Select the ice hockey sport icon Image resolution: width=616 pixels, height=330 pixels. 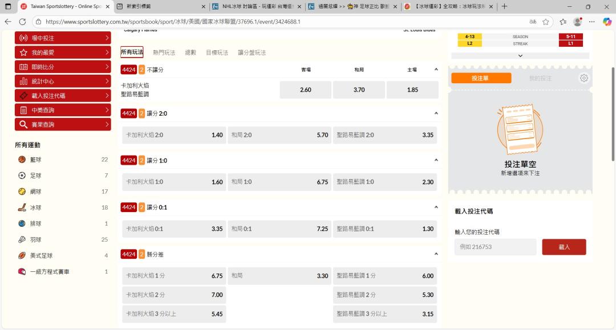22,207
